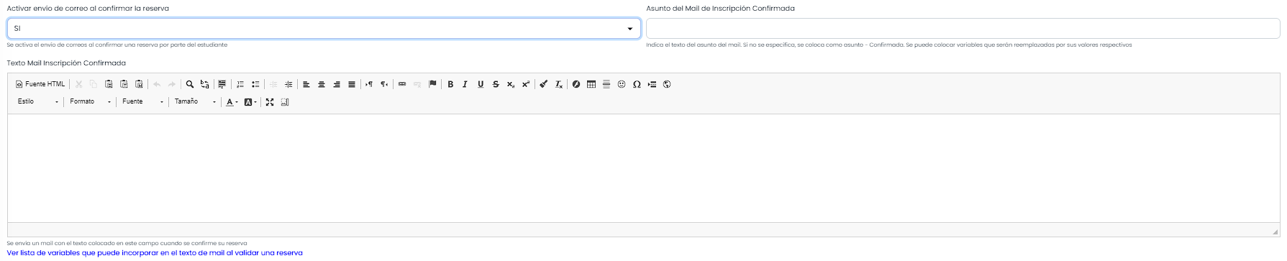The width and height of the screenshot is (1287, 261).
Task: Set text direction left-to-right
Action: (x=369, y=84)
